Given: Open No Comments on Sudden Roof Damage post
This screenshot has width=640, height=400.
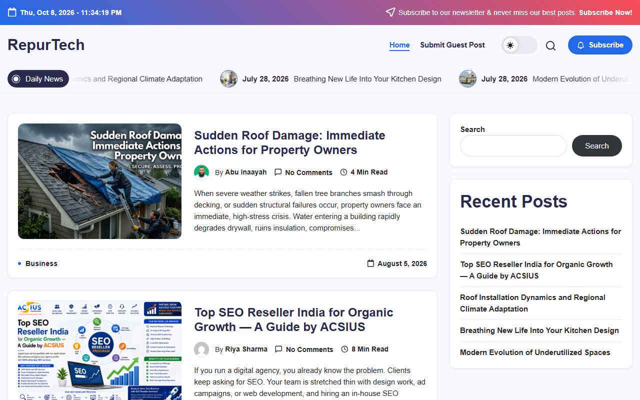Looking at the screenshot, I should tap(308, 172).
